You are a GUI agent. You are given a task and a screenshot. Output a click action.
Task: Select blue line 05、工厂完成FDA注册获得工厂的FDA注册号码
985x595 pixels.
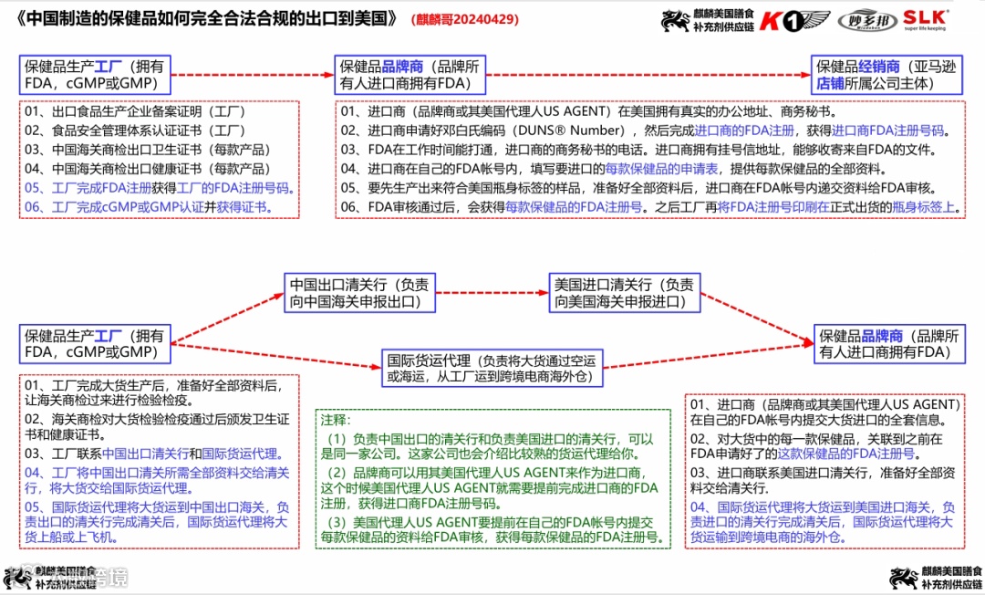point(160,188)
